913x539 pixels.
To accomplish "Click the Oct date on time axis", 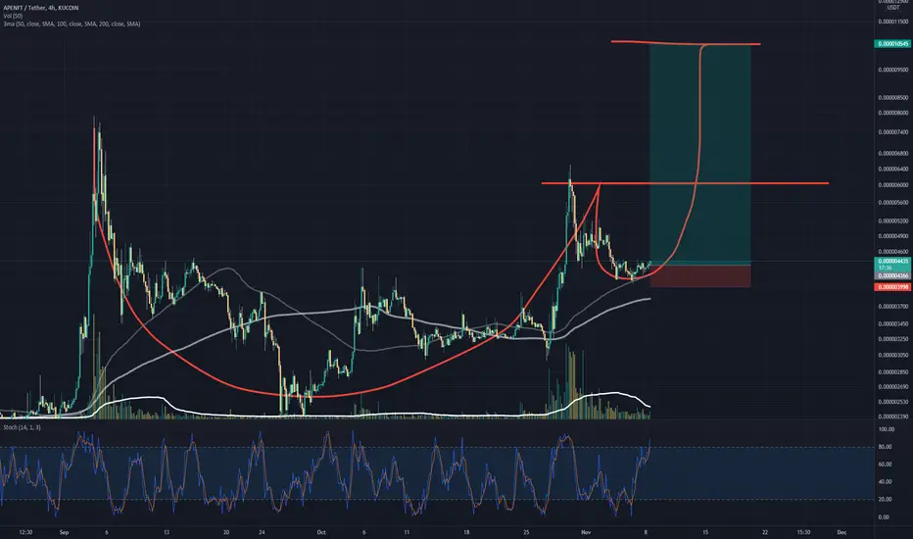I will pos(321,532).
